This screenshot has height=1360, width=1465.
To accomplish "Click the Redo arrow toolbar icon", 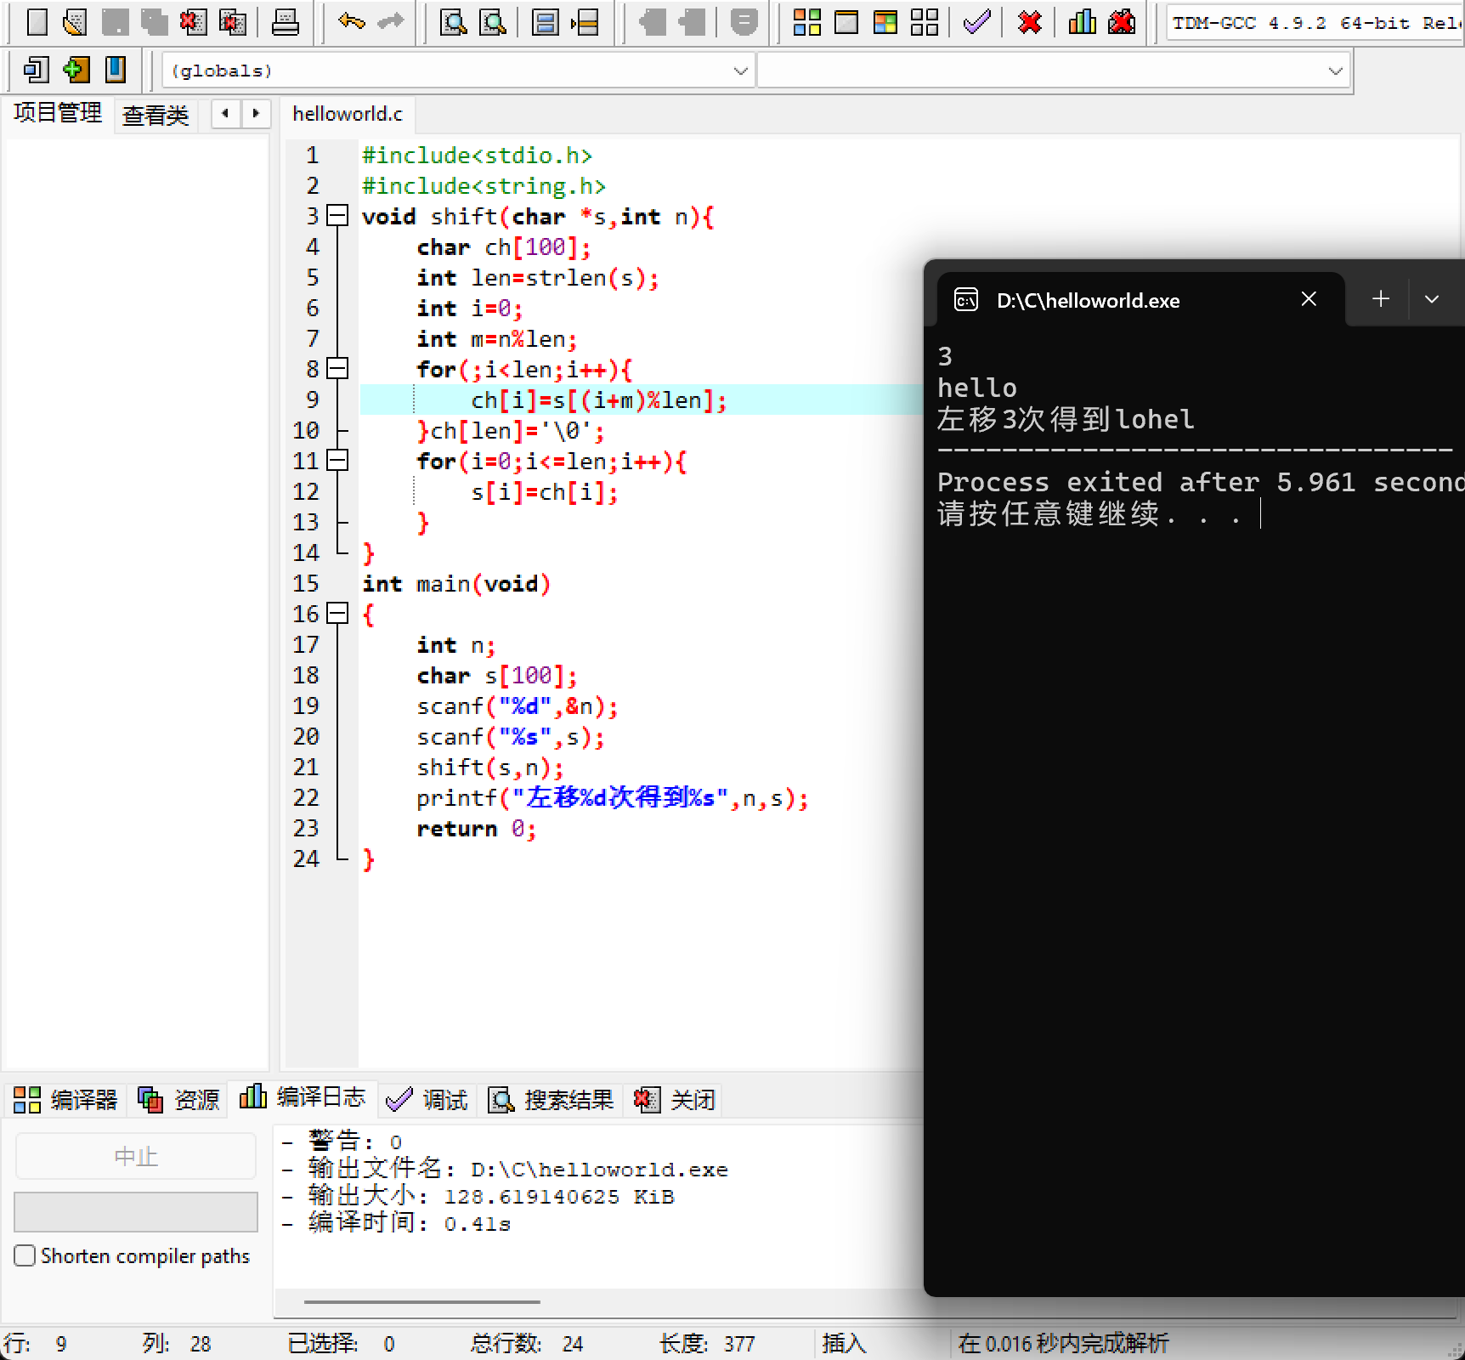I will coord(390,22).
